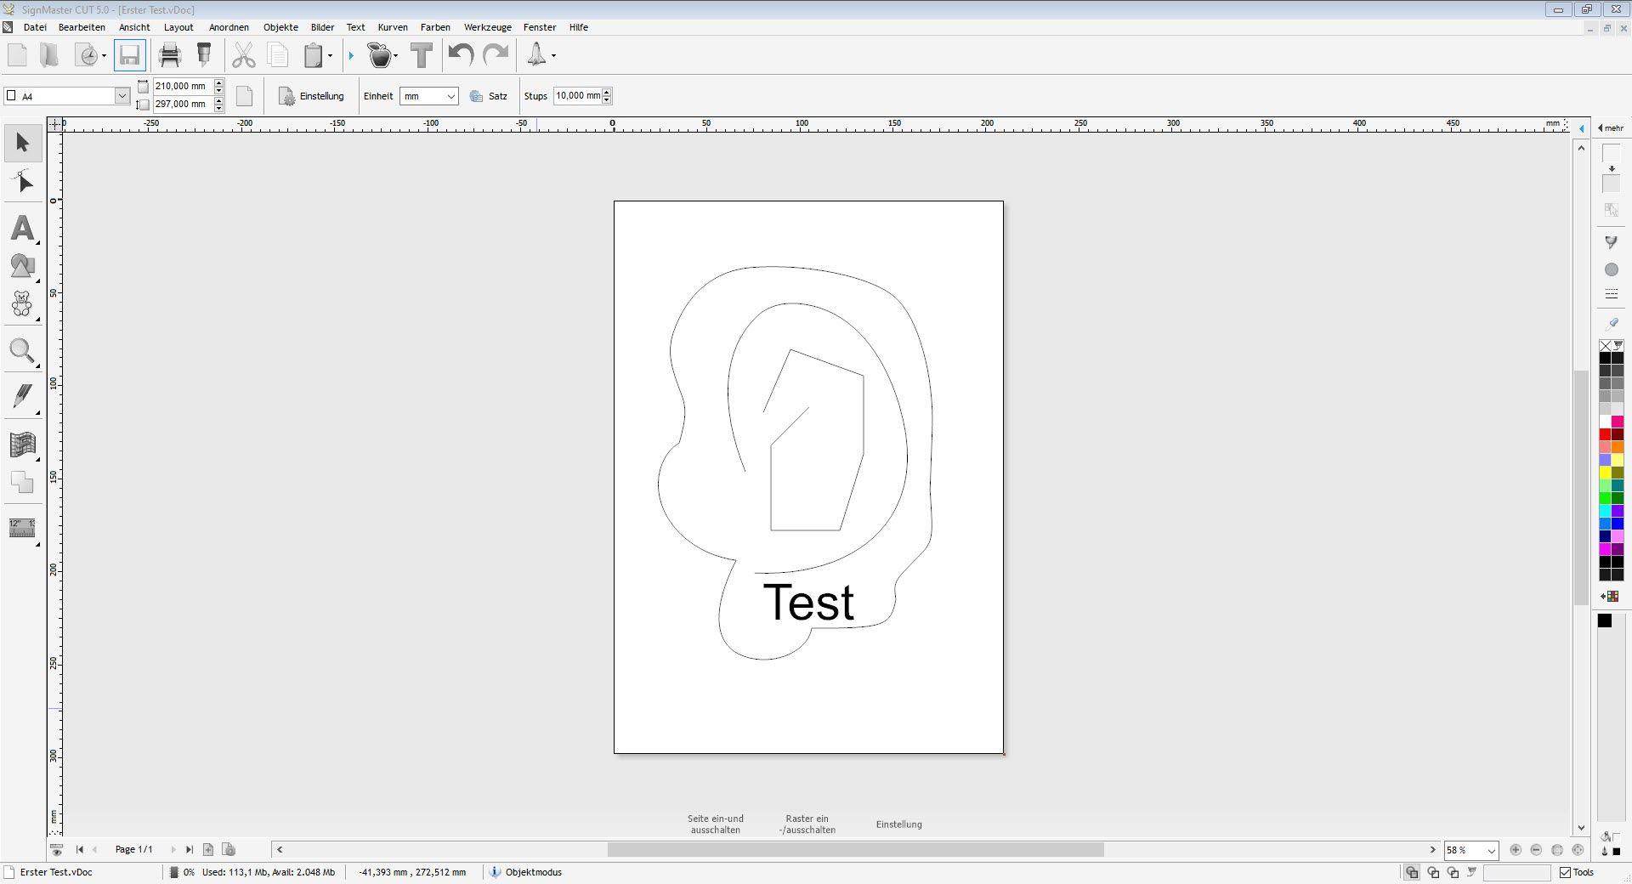Open the printer Print icon

170,56
